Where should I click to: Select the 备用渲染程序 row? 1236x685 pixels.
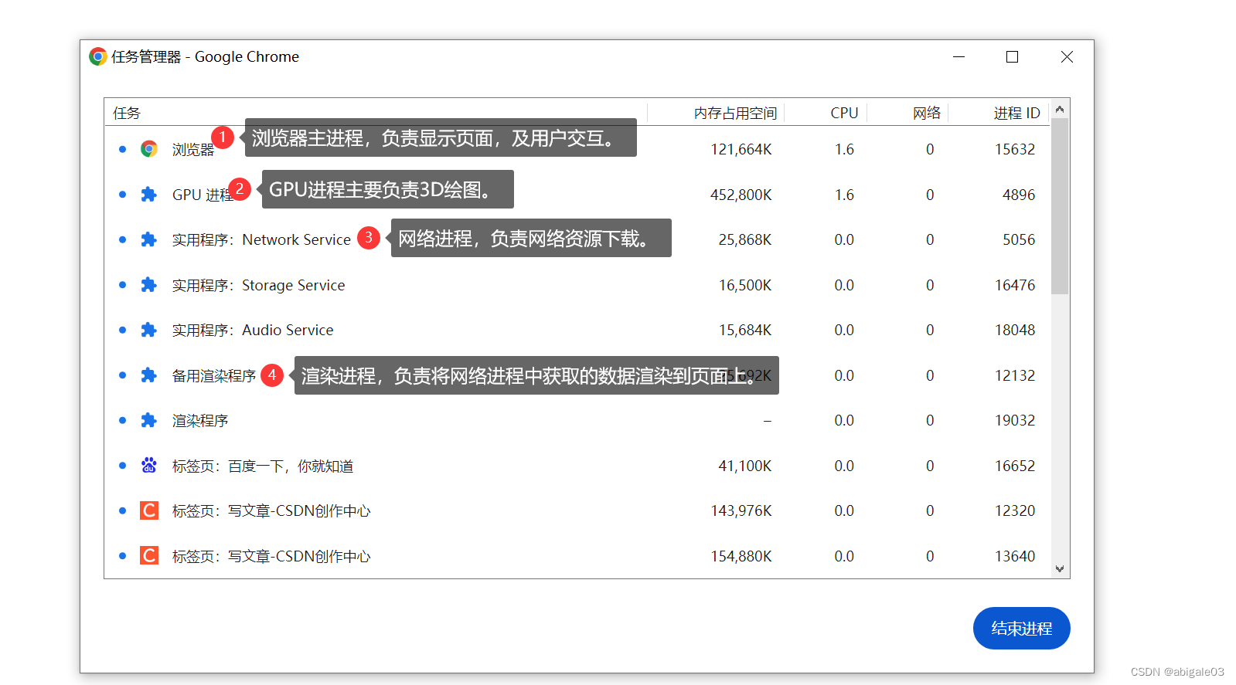(x=577, y=375)
